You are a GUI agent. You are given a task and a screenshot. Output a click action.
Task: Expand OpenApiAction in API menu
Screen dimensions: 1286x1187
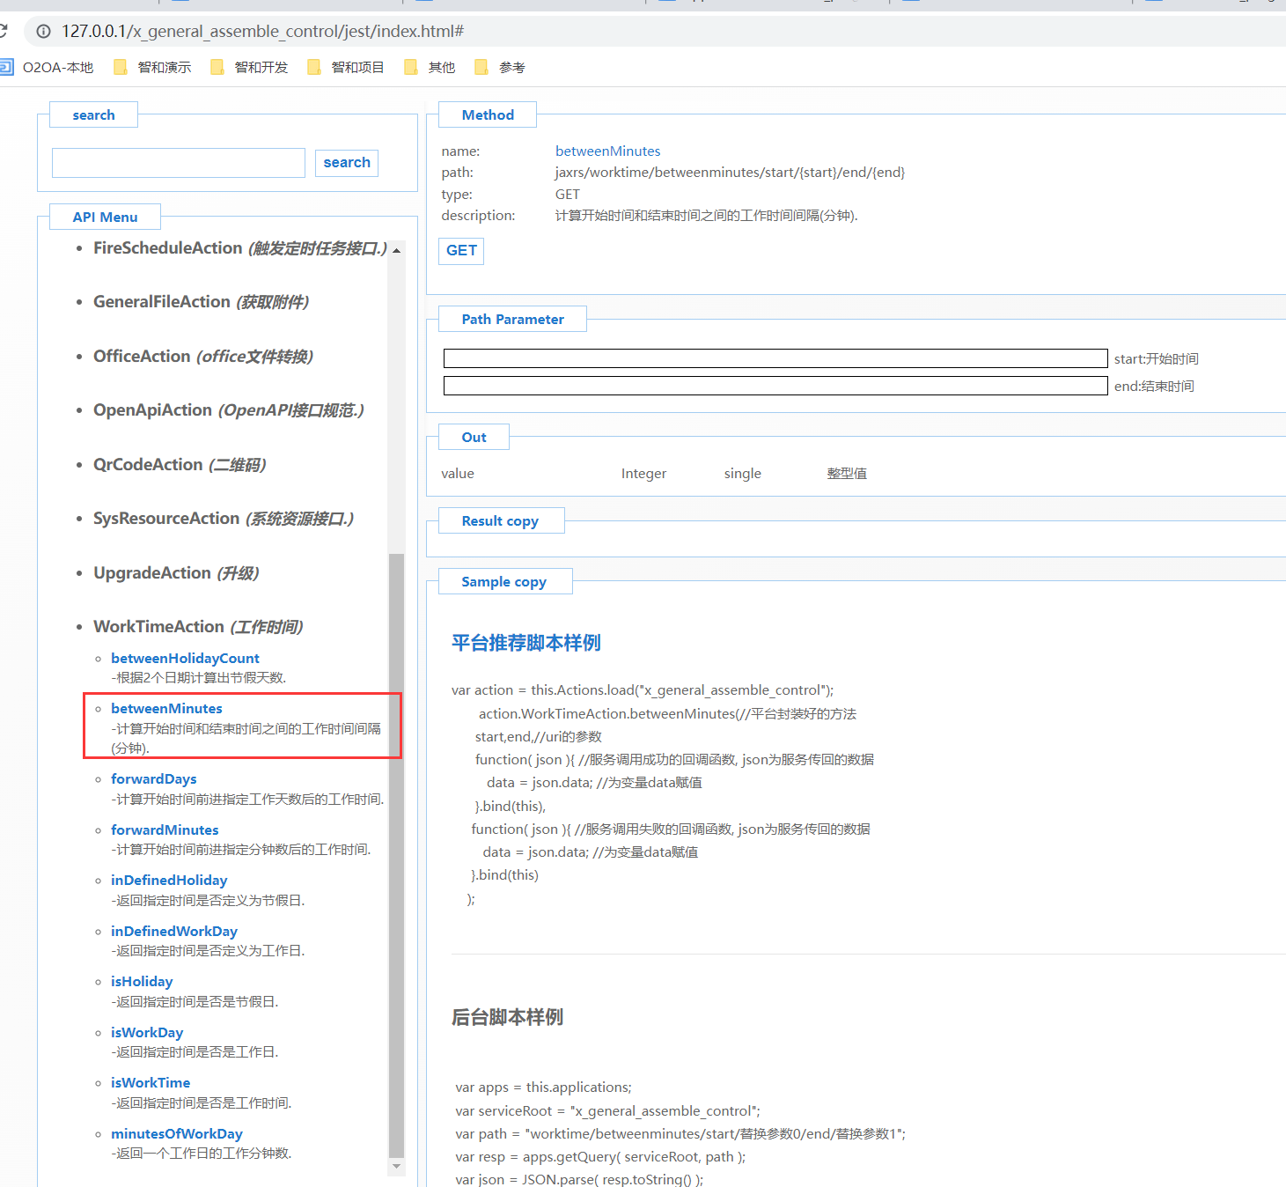pyautogui.click(x=229, y=410)
